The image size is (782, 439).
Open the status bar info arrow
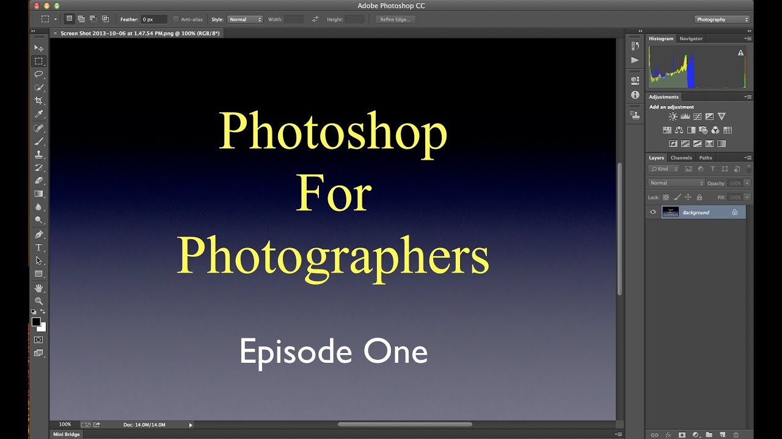[191, 424]
